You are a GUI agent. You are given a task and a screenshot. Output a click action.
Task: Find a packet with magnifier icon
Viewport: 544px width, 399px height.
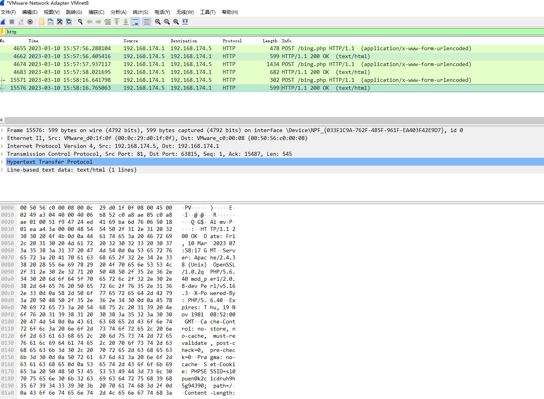(80, 22)
